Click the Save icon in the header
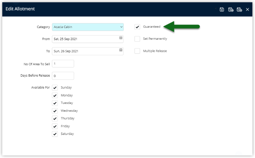Screen dimensions: 255x158 (x=222, y=9)
